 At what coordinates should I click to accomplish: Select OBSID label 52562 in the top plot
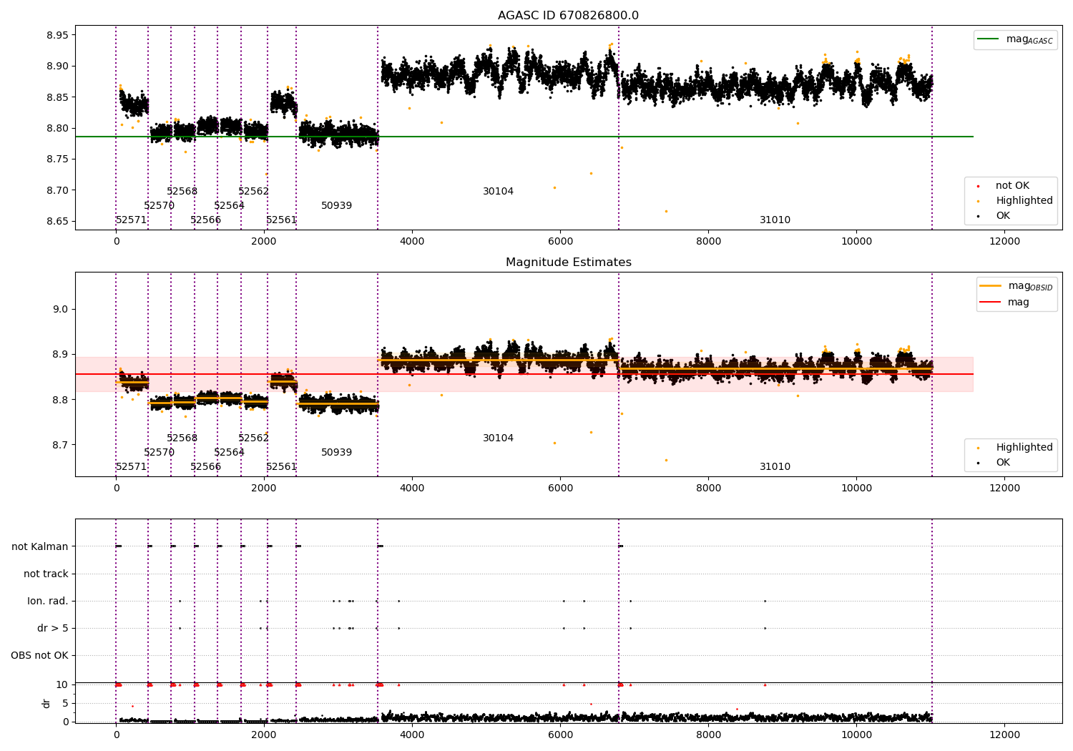click(254, 192)
